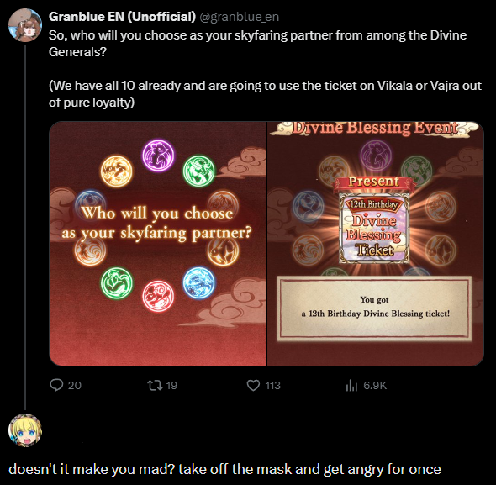Open the Granblue EN (Unofficial) display name

click(123, 17)
